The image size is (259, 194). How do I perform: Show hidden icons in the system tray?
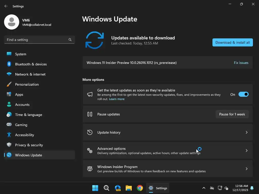(x=204, y=188)
